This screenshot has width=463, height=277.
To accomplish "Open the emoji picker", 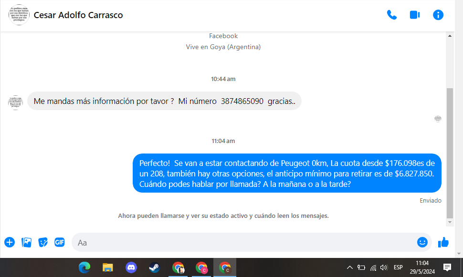I will 422,242.
